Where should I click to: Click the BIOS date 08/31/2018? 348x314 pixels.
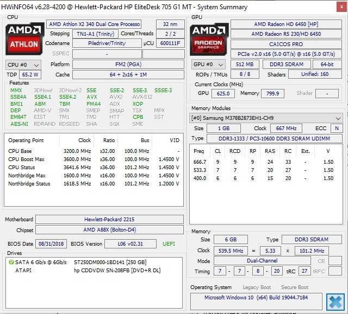[51, 244]
